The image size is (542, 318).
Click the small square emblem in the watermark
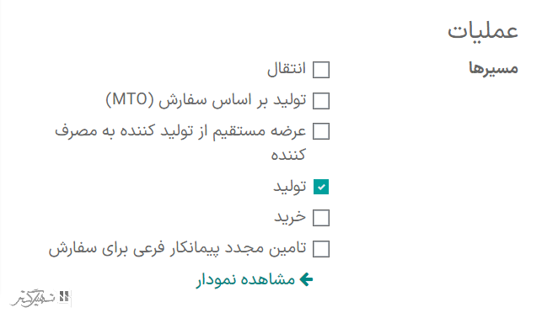[x=64, y=297]
